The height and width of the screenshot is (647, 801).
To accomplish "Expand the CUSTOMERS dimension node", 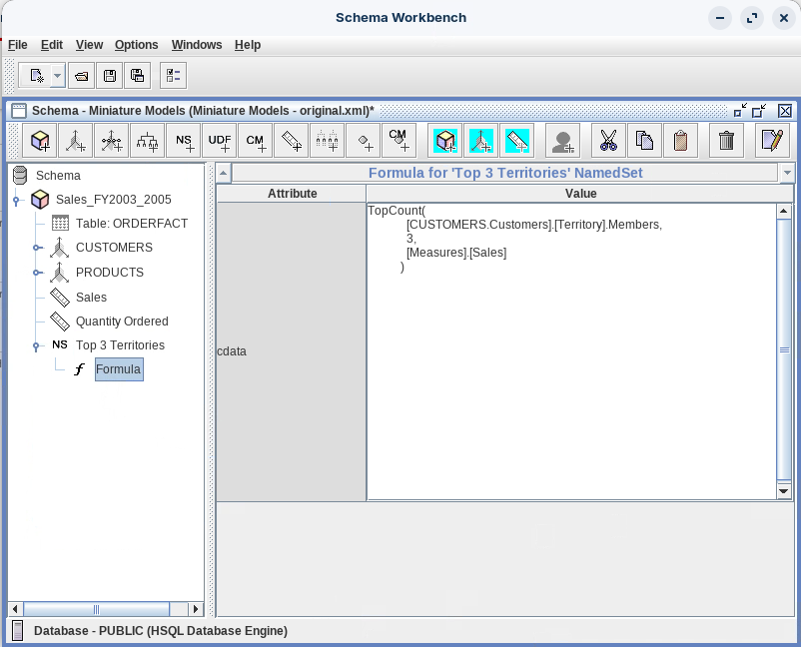I will tap(37, 248).
